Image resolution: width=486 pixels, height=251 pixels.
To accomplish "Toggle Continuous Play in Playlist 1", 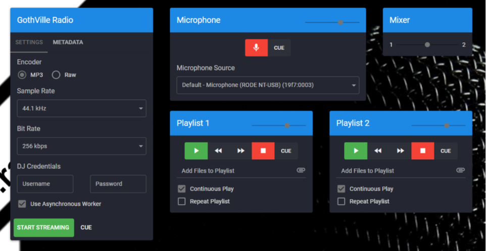I will click(x=182, y=189).
